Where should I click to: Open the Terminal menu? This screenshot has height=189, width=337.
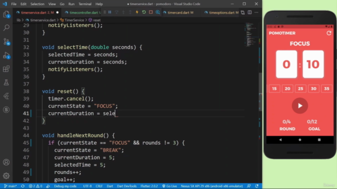[x=85, y=4]
